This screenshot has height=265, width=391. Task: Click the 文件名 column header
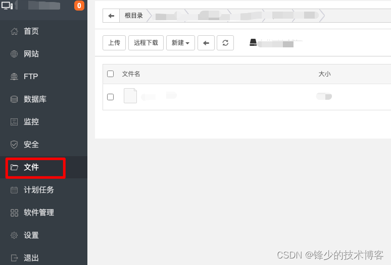(131, 74)
